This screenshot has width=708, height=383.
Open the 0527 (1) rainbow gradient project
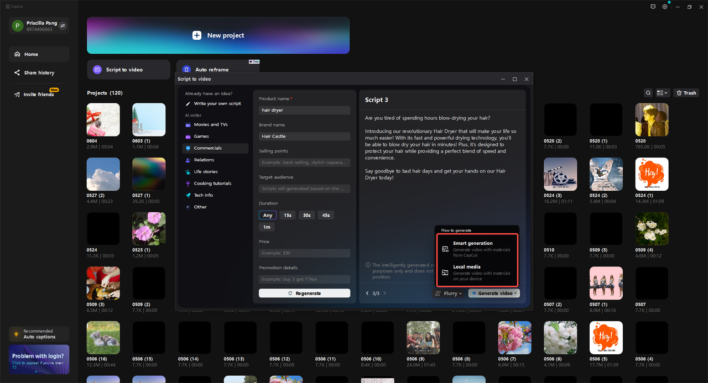coord(149,174)
